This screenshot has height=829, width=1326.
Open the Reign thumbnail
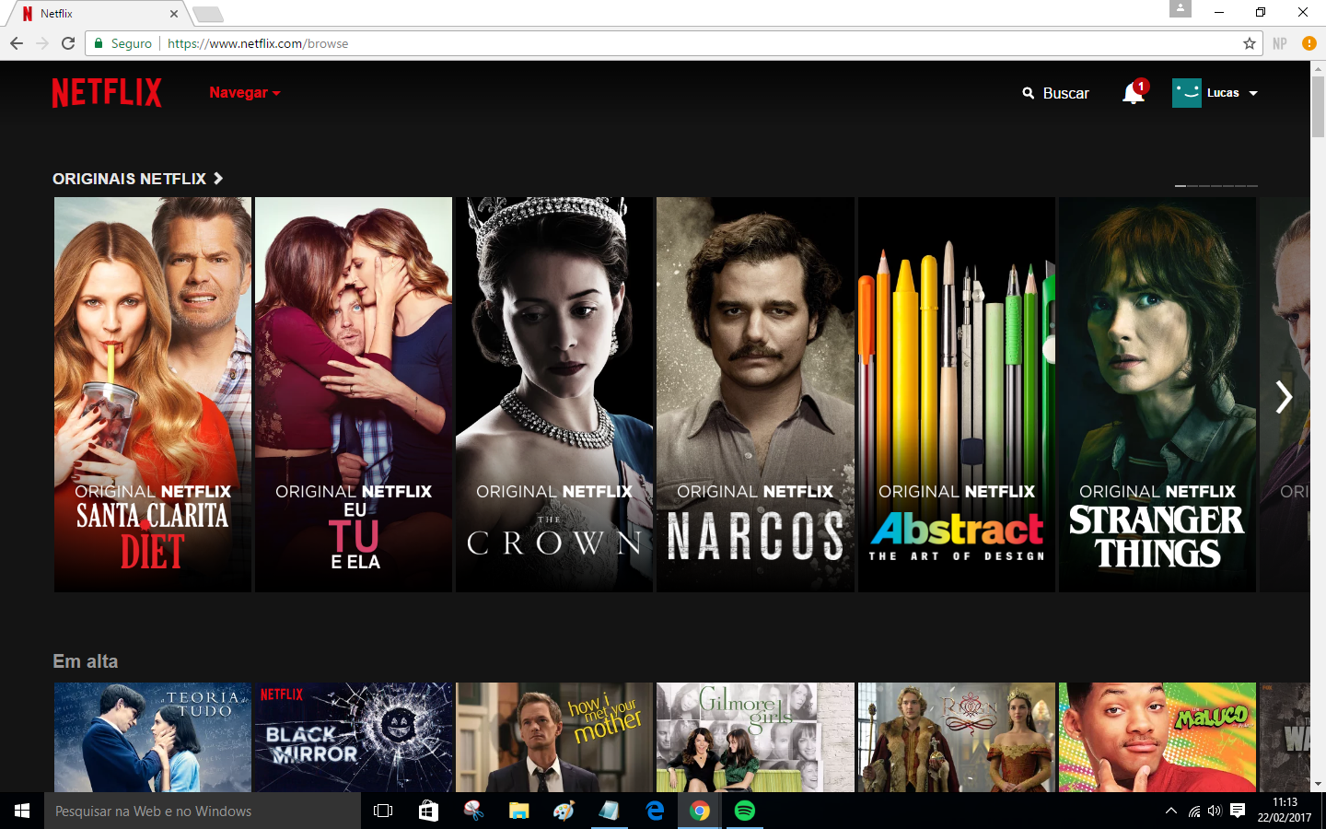click(x=957, y=737)
